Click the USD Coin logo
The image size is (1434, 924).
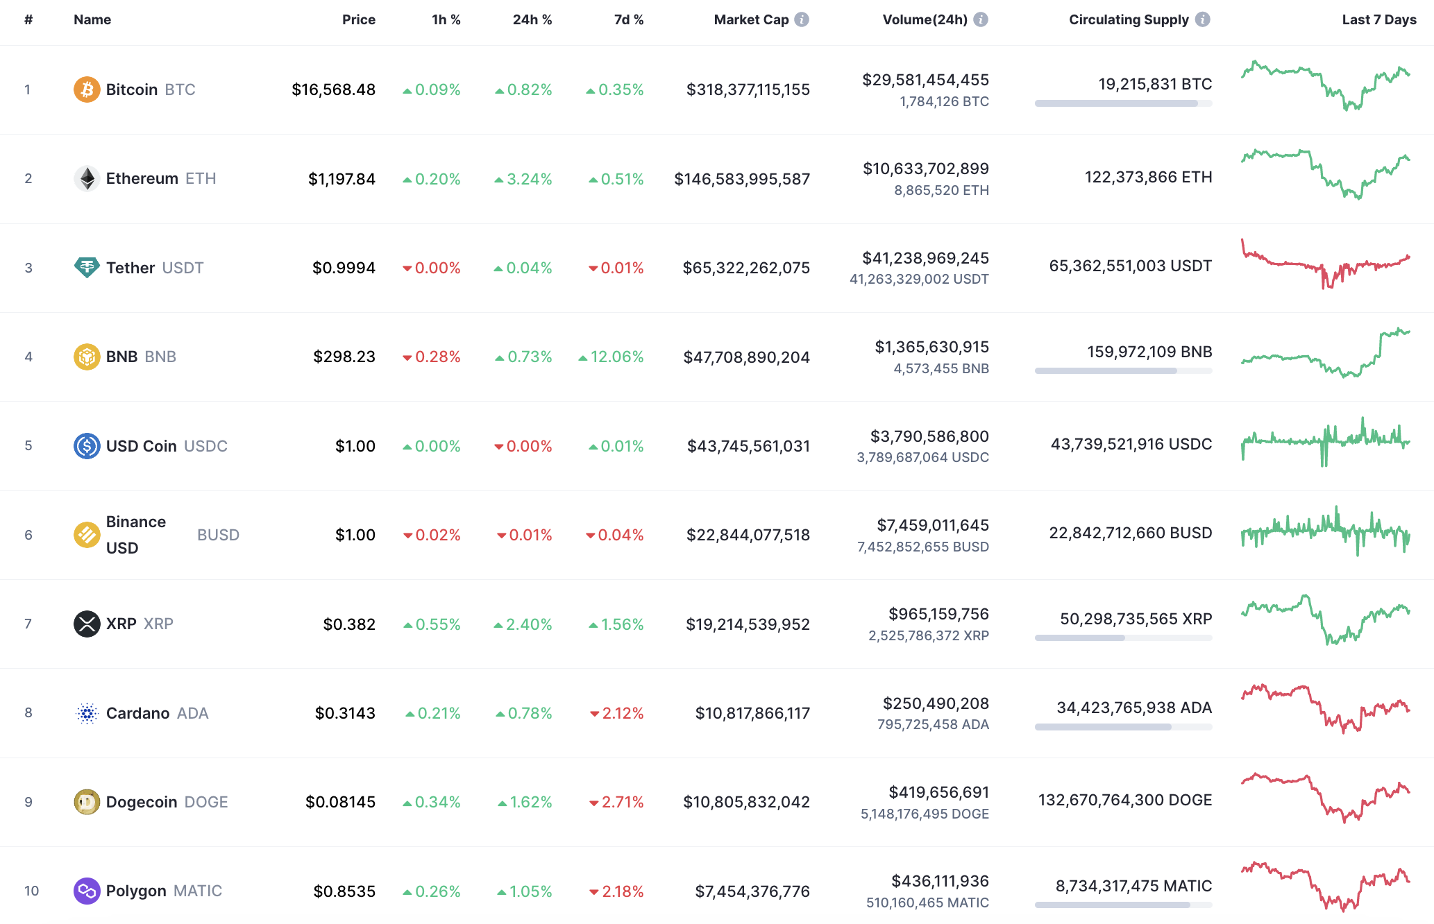click(x=86, y=446)
